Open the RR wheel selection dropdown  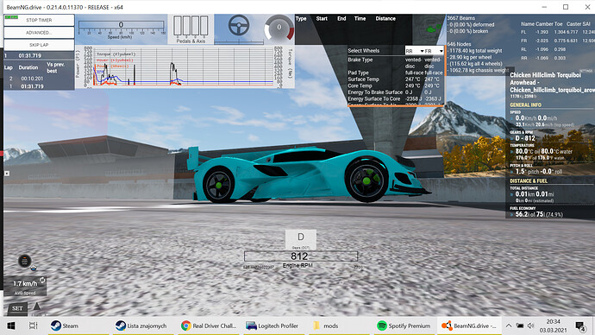[x=415, y=51]
